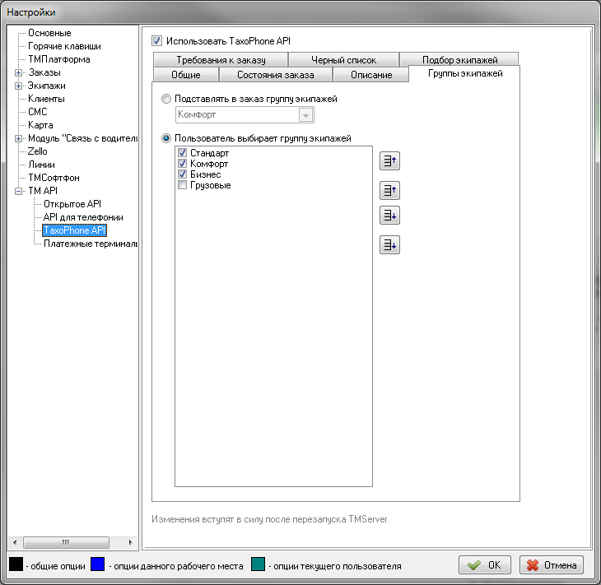
Task: Click the teal current user options swatch
Action: point(258,564)
